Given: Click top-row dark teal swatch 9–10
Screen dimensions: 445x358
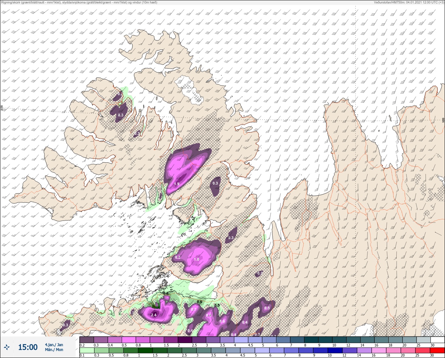Looking at the screenshot, I should [x=325, y=340].
